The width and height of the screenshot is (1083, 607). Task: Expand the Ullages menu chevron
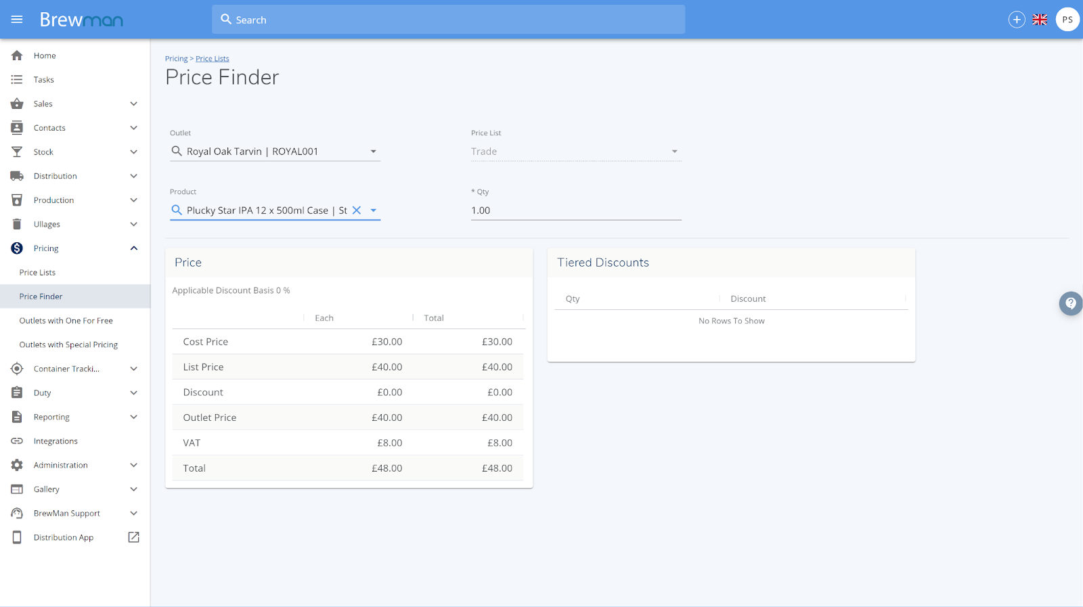pyautogui.click(x=134, y=224)
